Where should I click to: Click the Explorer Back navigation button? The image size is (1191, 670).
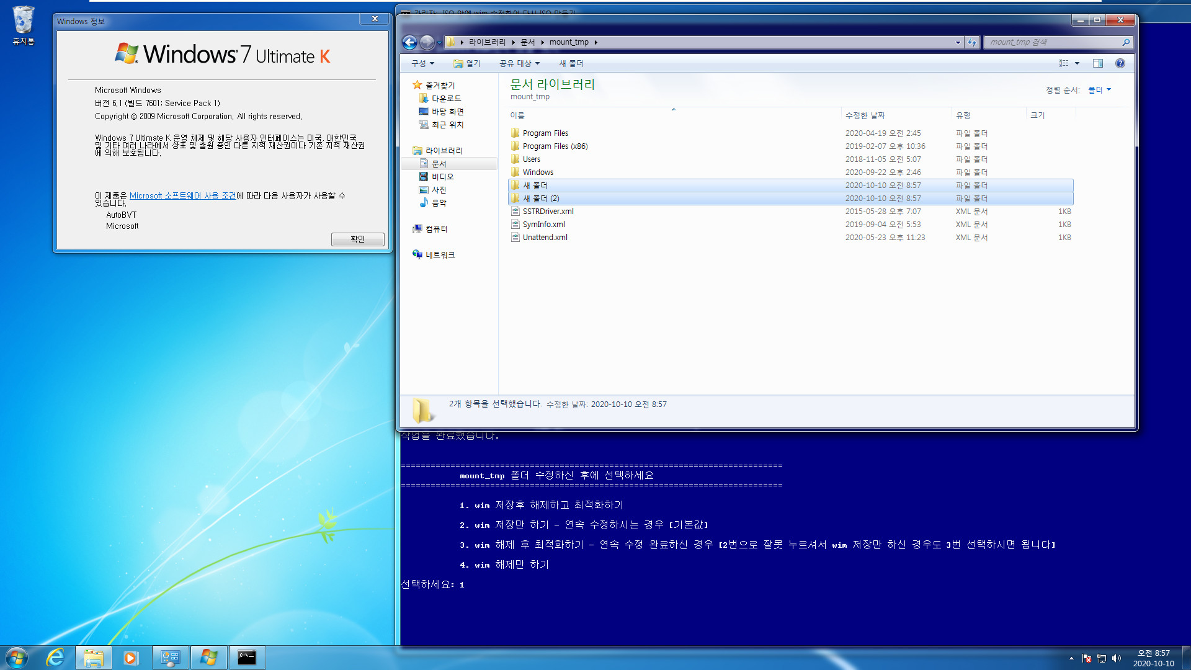(409, 42)
